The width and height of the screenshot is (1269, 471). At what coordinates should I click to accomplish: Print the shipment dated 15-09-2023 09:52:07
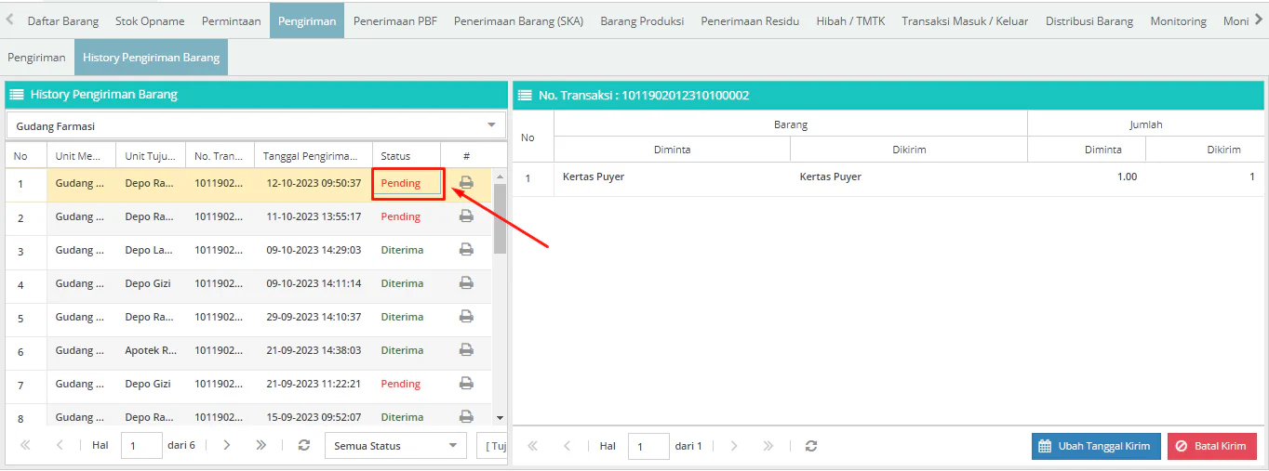(x=466, y=417)
